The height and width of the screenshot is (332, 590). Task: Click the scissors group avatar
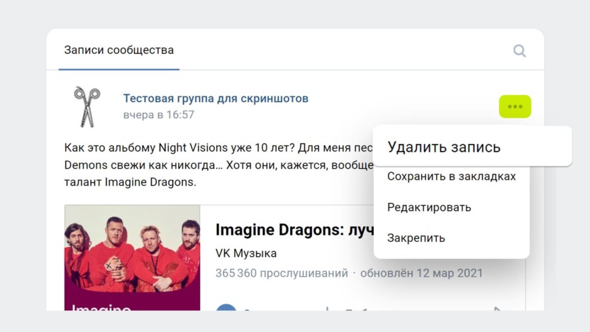tap(87, 106)
